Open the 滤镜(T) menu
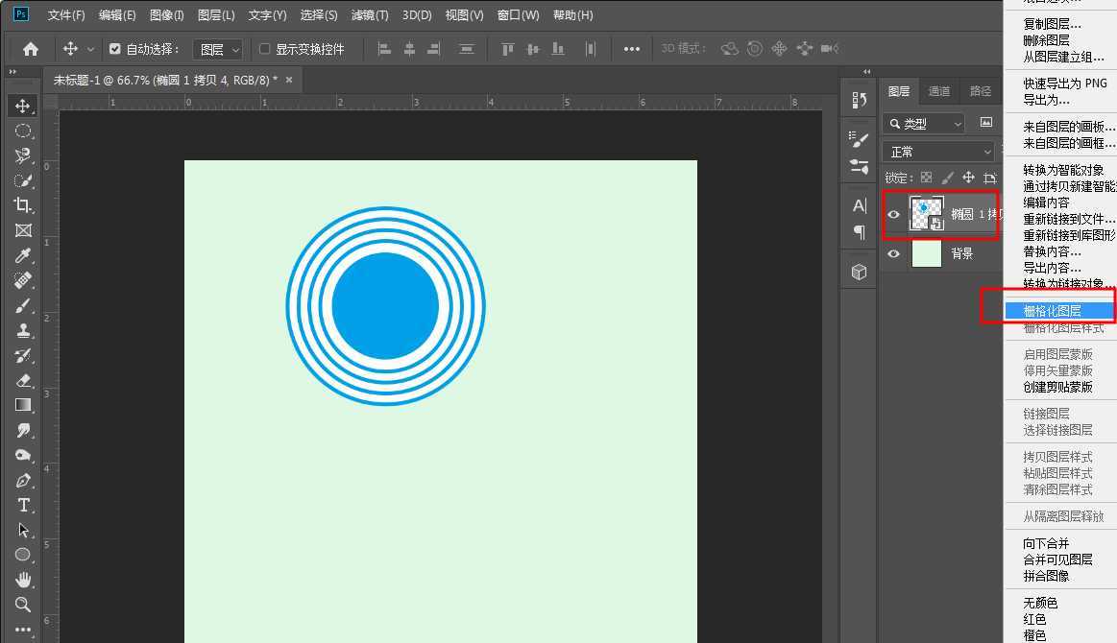This screenshot has height=643, width=1117. 370,15
